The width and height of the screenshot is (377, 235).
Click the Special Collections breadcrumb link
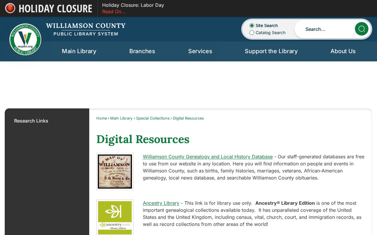153,118
